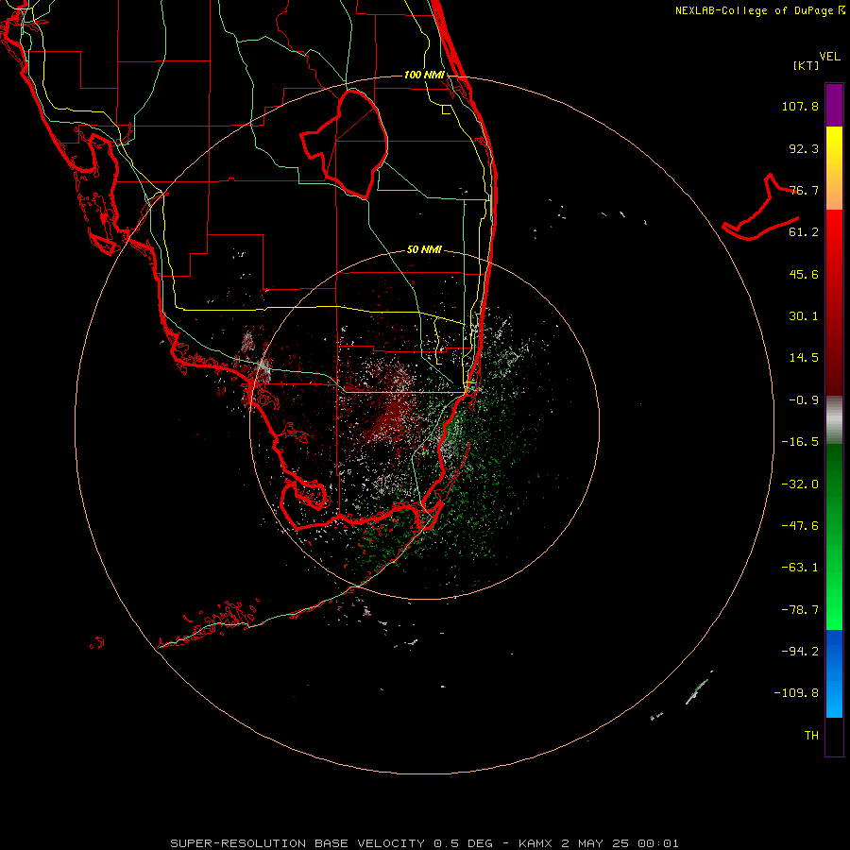Click the 100 NMI range ring label
The width and height of the screenshot is (850, 850).
pyautogui.click(x=424, y=75)
